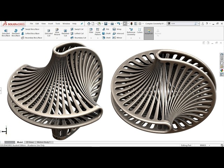This screenshot has width=224, height=168.
Task: Print using the printer icon
Action: (112, 23)
